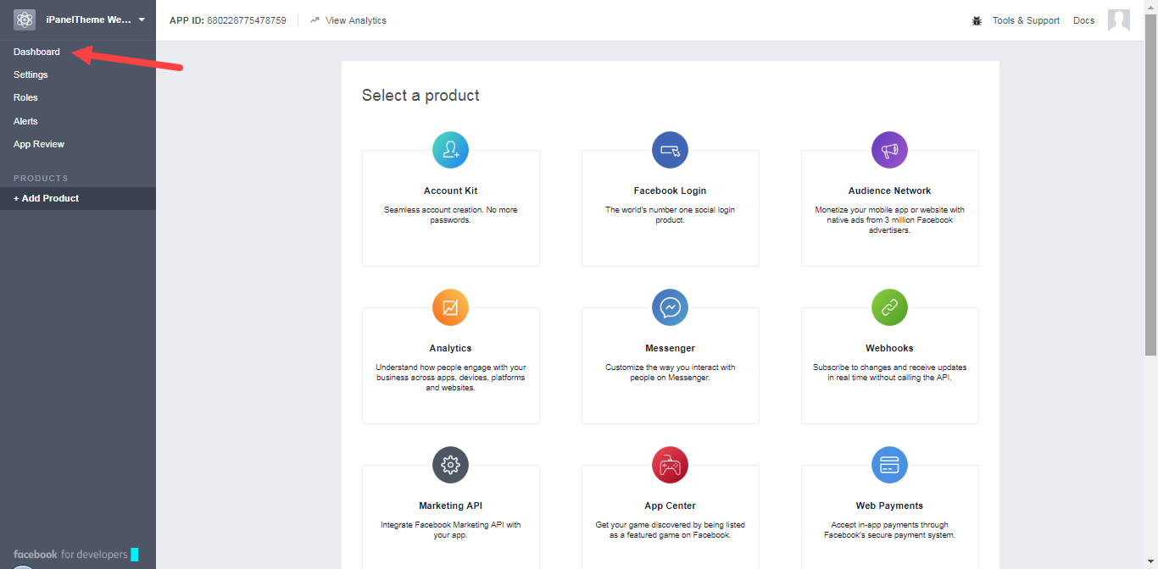Click the App Center card title
1158x569 pixels.
tap(670, 505)
